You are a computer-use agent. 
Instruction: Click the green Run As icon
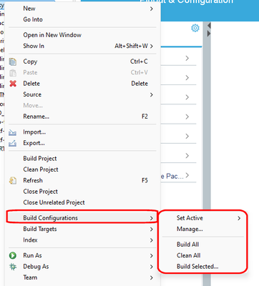13,256
